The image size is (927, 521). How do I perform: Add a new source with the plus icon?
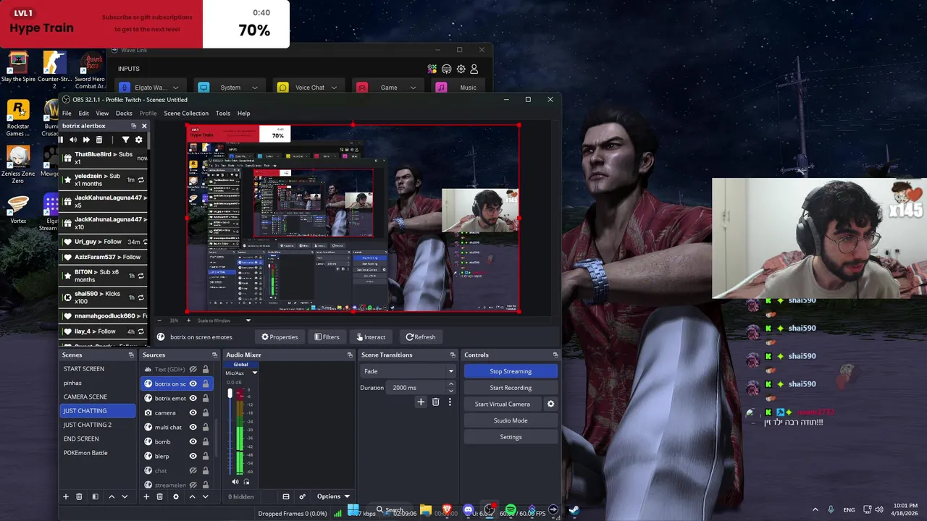pos(146,496)
